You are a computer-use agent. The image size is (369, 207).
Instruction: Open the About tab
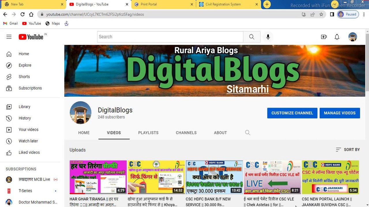pyautogui.click(x=220, y=133)
